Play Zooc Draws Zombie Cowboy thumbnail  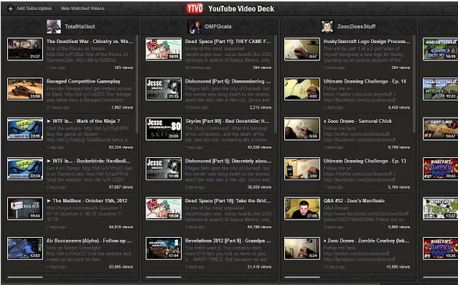[x=302, y=249]
